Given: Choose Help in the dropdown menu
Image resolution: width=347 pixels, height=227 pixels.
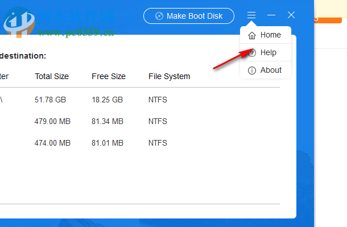Looking at the screenshot, I should [x=266, y=53].
